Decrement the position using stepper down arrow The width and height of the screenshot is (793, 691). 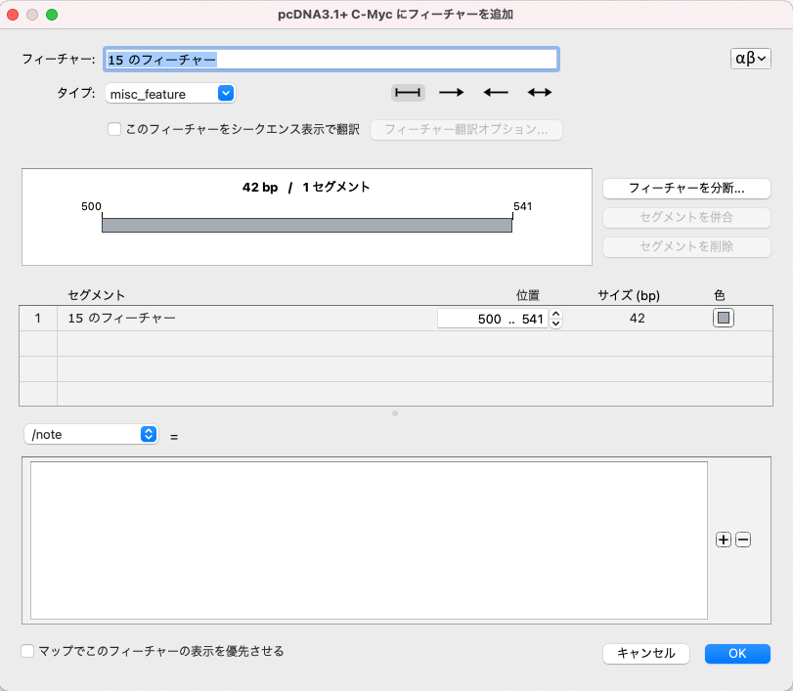click(554, 323)
